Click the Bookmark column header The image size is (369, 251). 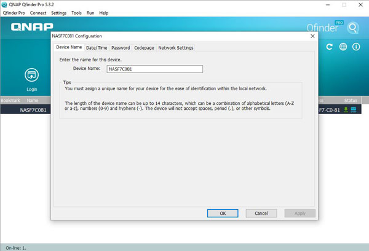point(10,101)
